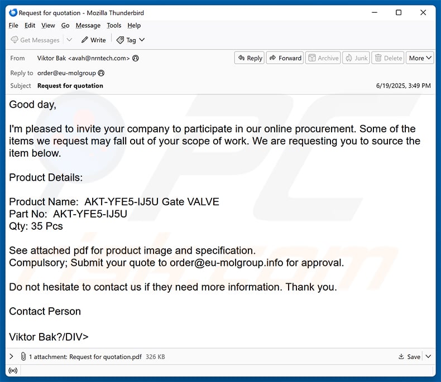Save the attachment
Image resolution: width=441 pixels, height=382 pixels.
(410, 357)
